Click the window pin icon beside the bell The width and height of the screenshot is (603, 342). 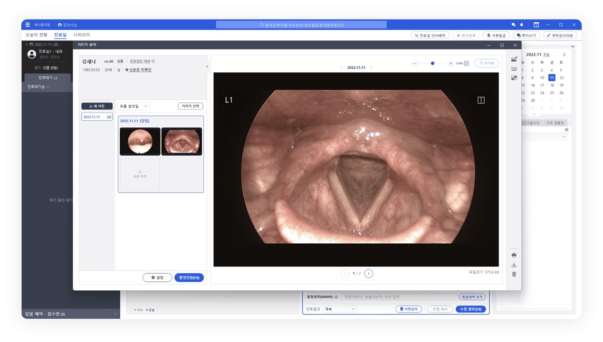coord(536,25)
